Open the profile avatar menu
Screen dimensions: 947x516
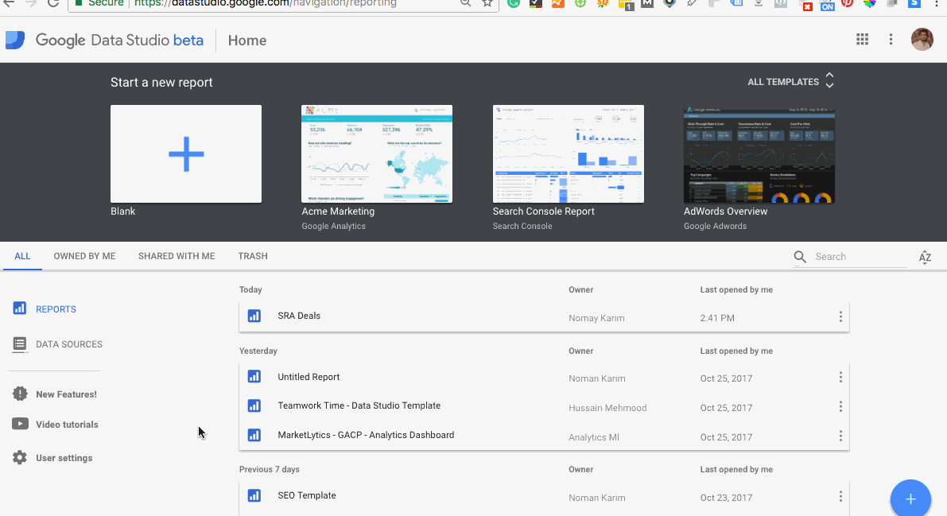(922, 38)
